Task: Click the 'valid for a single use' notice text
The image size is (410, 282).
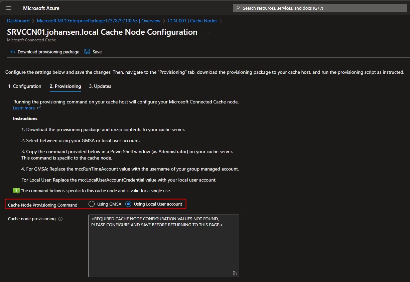Action: click(x=96, y=191)
